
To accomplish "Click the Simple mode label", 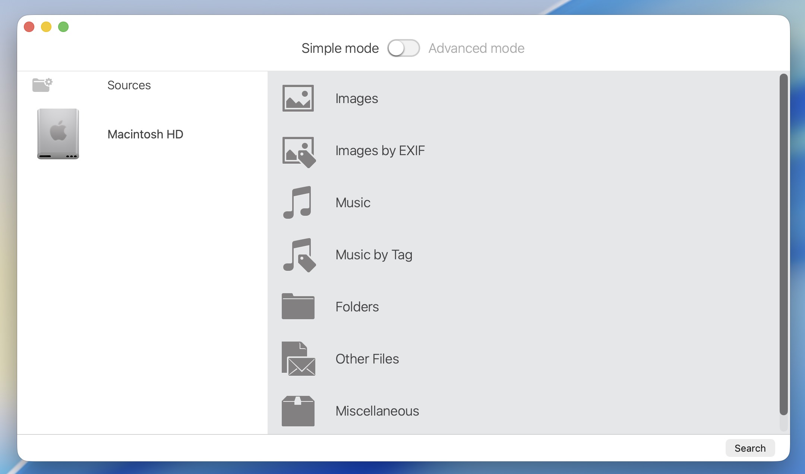I will [x=340, y=48].
